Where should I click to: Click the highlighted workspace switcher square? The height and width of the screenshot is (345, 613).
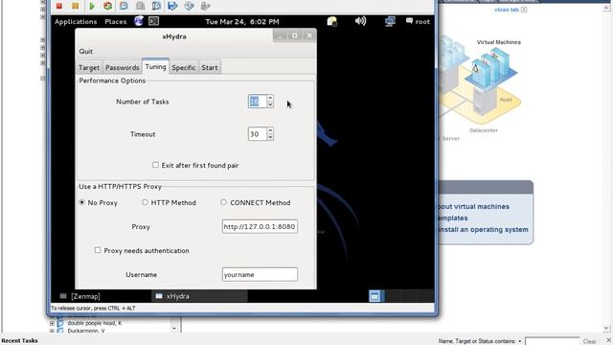click(375, 296)
